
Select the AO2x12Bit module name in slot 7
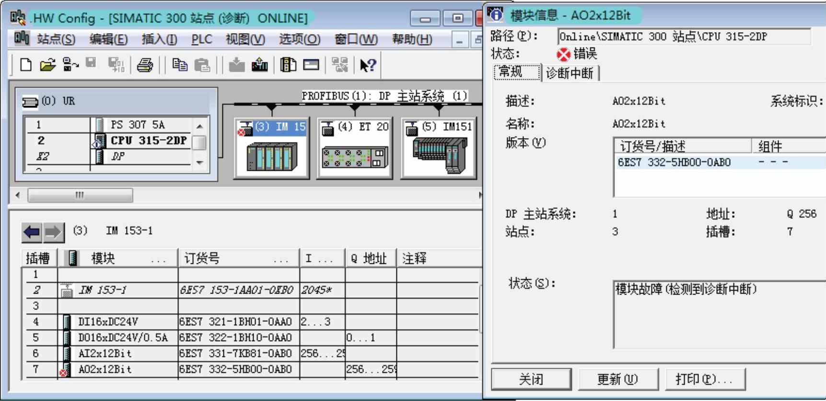tap(105, 370)
